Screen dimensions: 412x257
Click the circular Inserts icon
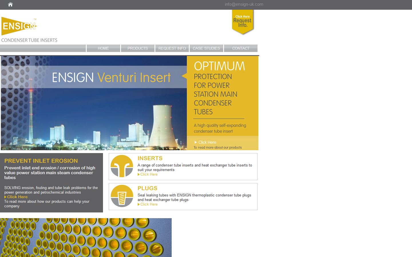point(122,166)
